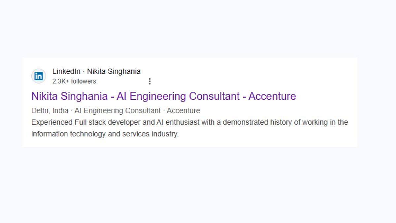Click "Accenture" in the purple title
This screenshot has height=223, width=396.
point(272,96)
